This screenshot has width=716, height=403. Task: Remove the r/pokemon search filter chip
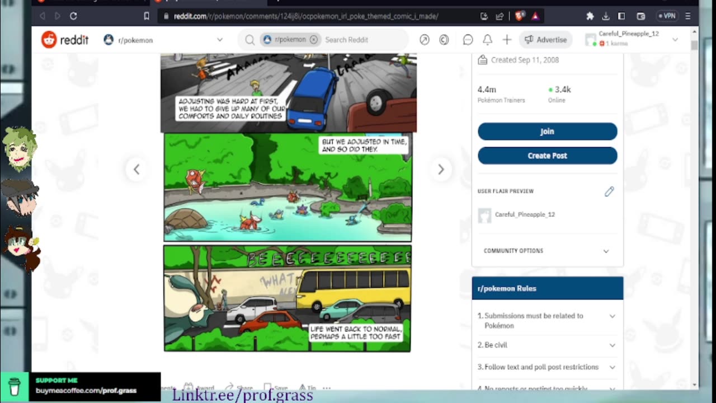[314, 40]
